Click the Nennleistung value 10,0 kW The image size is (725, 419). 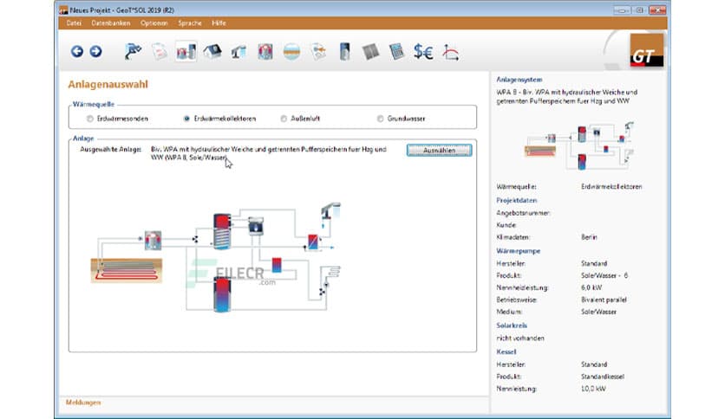coord(593,389)
